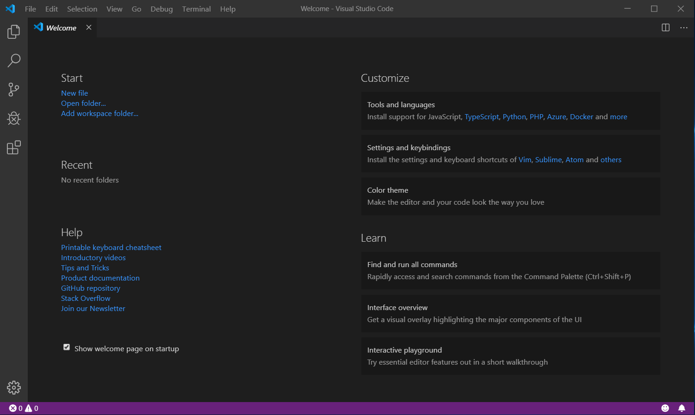Open the Extensions view
The width and height of the screenshot is (695, 415).
(x=14, y=147)
